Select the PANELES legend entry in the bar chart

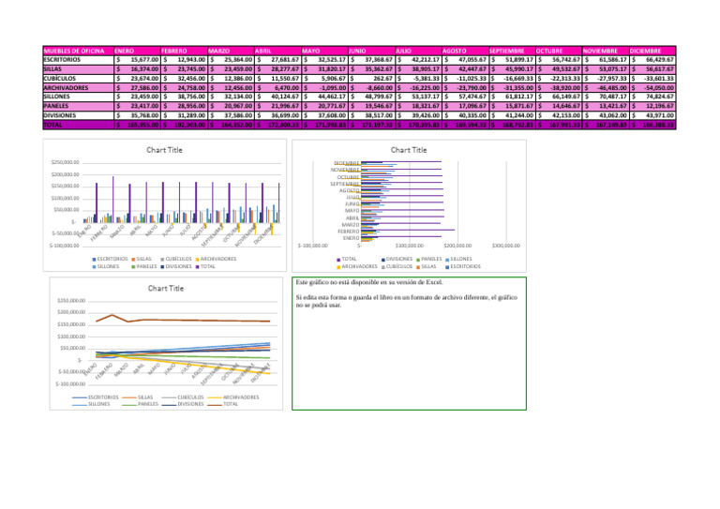coord(430,258)
